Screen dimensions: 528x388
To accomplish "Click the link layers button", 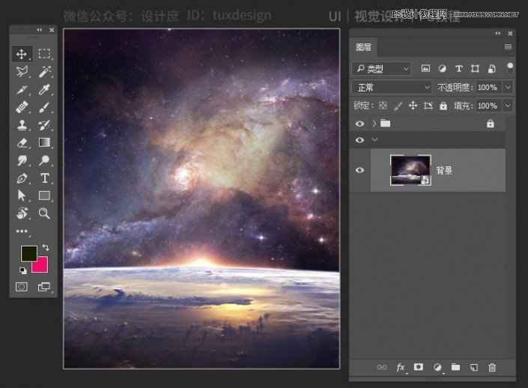I will point(382,367).
